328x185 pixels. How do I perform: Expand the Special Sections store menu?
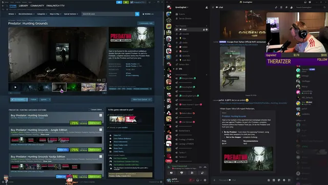pos(71,14)
